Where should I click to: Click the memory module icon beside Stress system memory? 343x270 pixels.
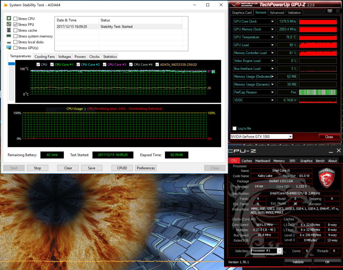[9, 36]
